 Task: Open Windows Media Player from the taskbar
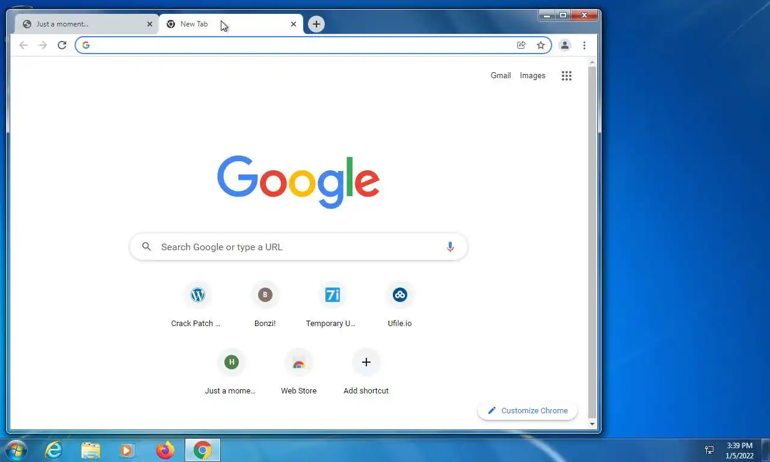click(x=128, y=450)
